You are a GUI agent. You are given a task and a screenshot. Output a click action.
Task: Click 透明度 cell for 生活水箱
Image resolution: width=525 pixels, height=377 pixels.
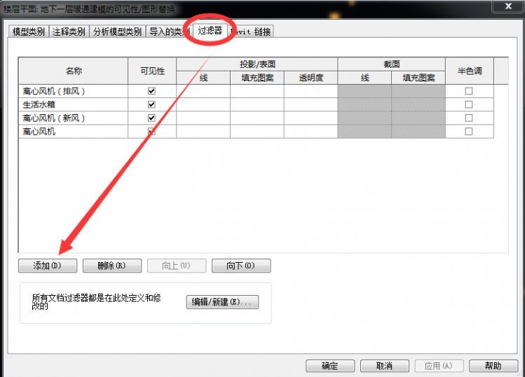(311, 104)
